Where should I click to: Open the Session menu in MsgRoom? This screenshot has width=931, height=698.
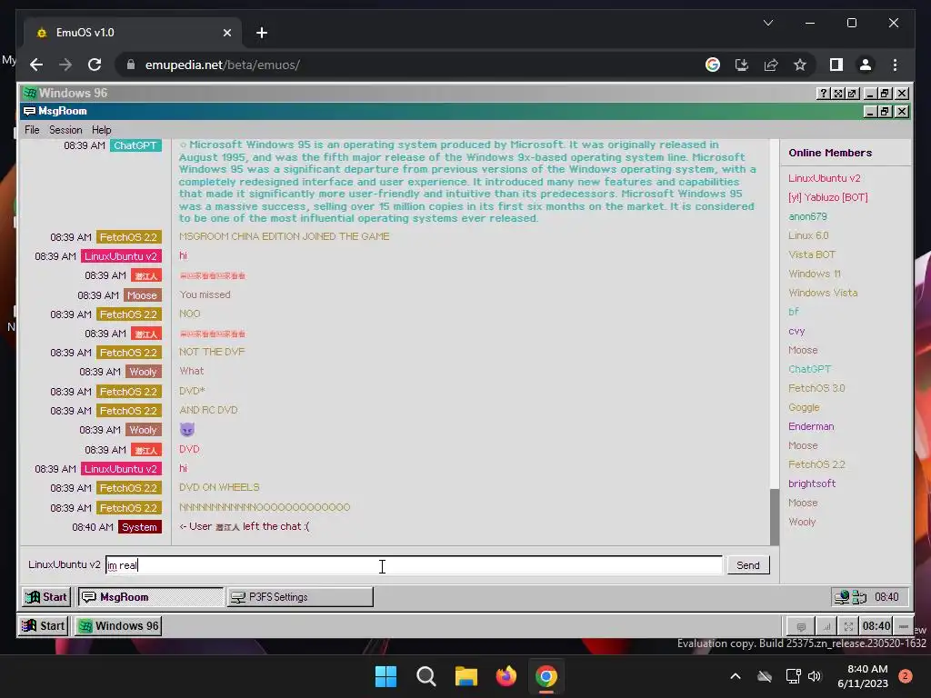tap(65, 129)
